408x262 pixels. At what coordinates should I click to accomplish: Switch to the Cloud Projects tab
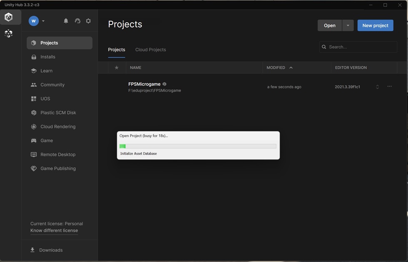150,49
